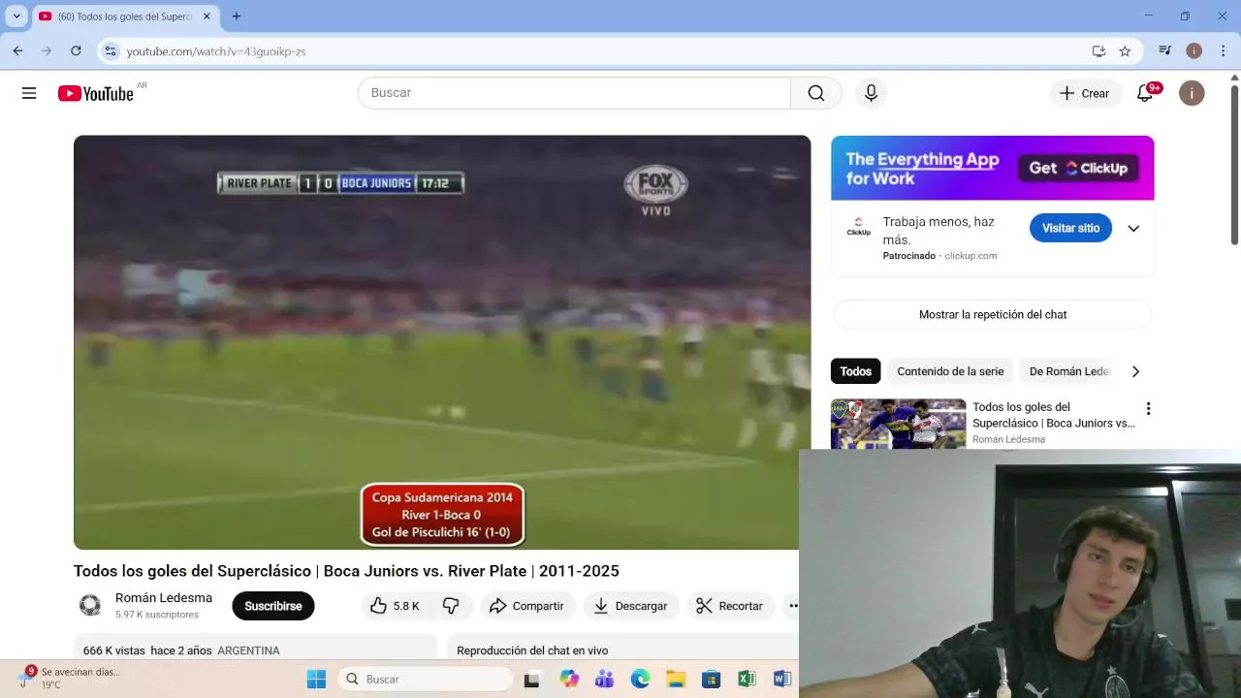The image size is (1241, 698).
Task: Click the YouTube Buscar search field
Action: click(x=574, y=93)
